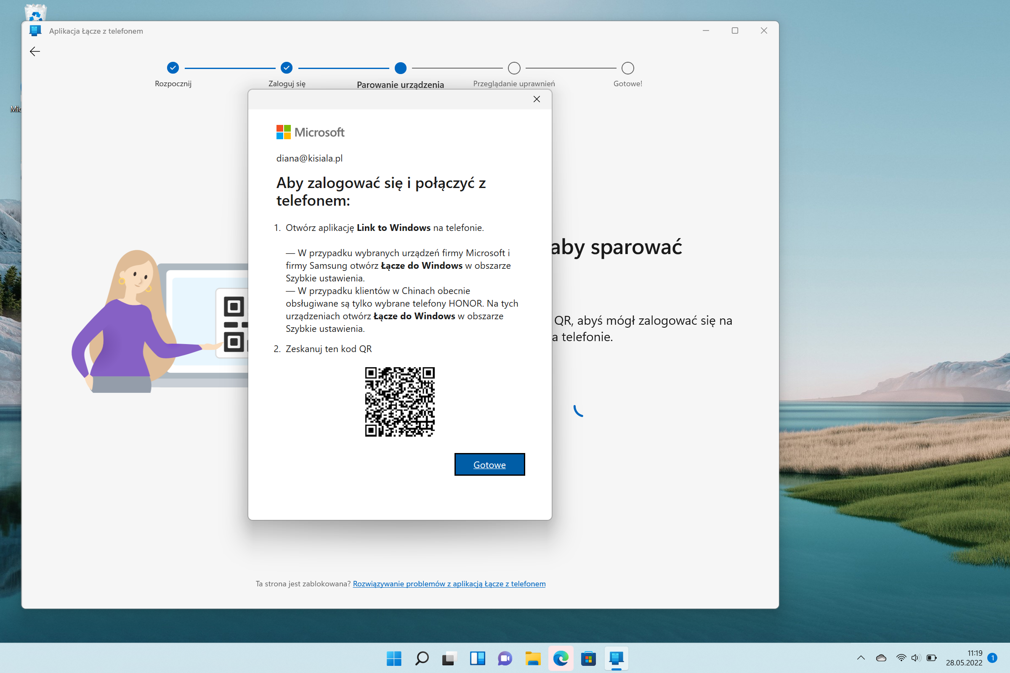Expand the hidden system tray icons
This screenshot has width=1010, height=673.
[861, 657]
